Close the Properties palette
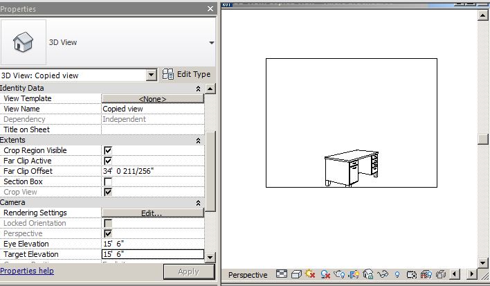This screenshot has width=490, height=286. [210, 9]
